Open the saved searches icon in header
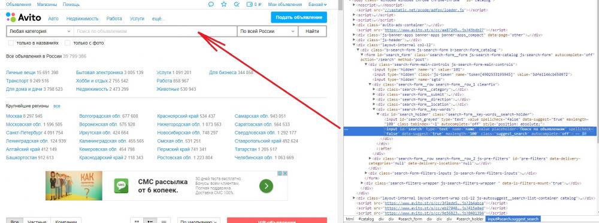Viewport: 599px width, 223px height. tap(237, 5)
